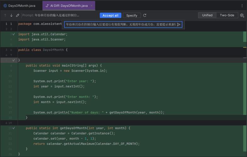The width and height of the screenshot is (247, 157).
Task: Click the Accept all button
Action: [x=110, y=15]
